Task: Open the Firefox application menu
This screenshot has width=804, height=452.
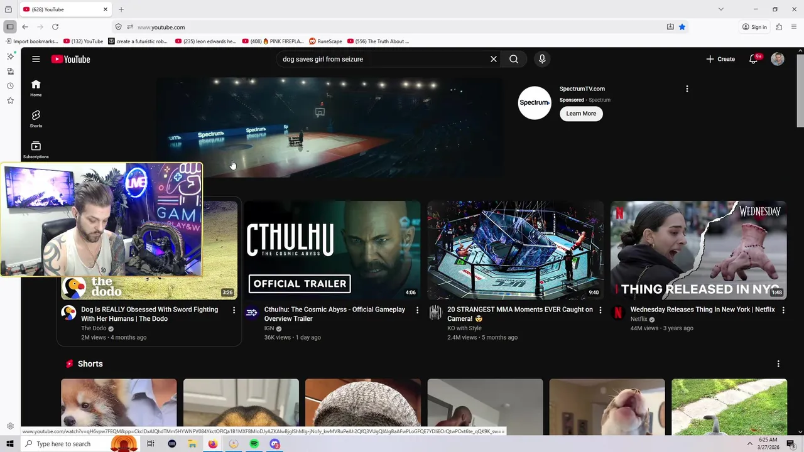Action: (x=794, y=27)
